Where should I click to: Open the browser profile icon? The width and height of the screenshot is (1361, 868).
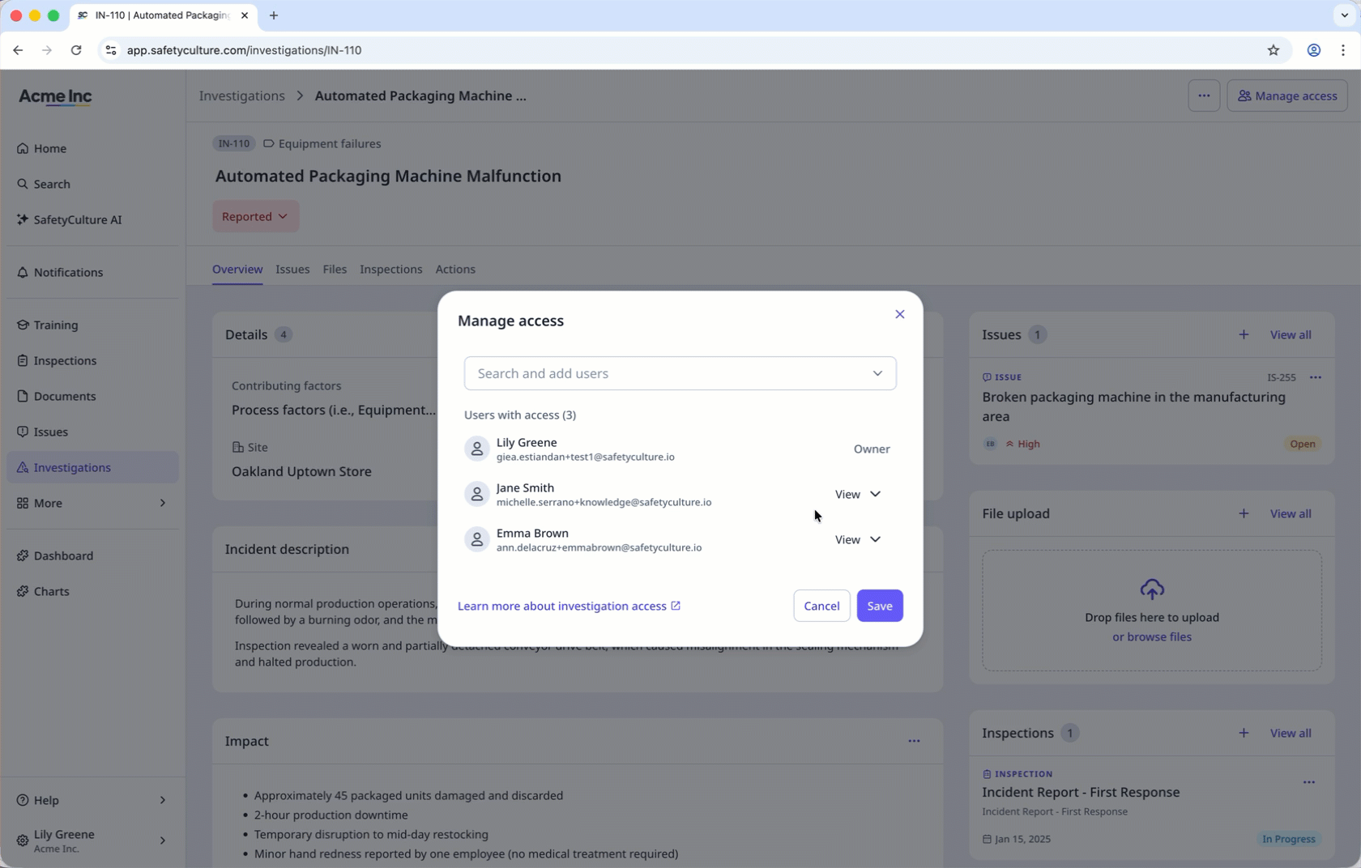tap(1314, 50)
